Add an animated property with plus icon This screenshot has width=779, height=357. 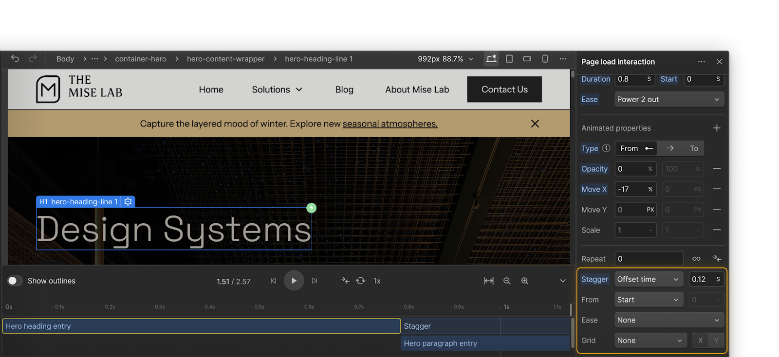(717, 128)
